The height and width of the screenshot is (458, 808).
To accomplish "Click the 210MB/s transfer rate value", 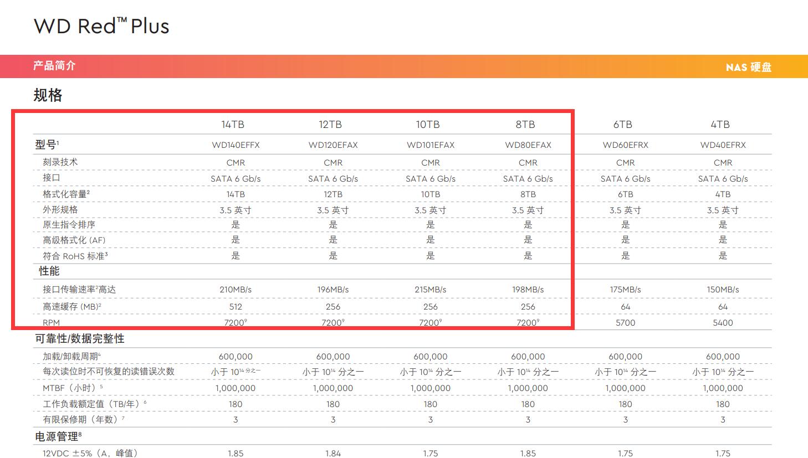I will 236,290.
